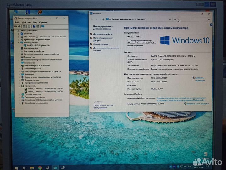Click the network tray icon
The width and height of the screenshot is (226, 170).
tap(182, 167)
